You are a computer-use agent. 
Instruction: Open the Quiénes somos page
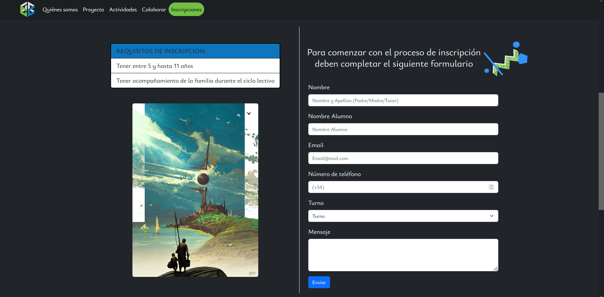60,10
